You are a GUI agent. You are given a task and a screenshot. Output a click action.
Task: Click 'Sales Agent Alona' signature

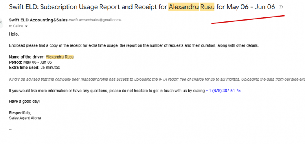(25, 118)
